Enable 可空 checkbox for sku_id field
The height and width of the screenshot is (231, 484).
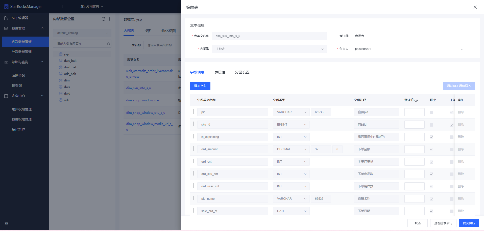[x=431, y=125]
